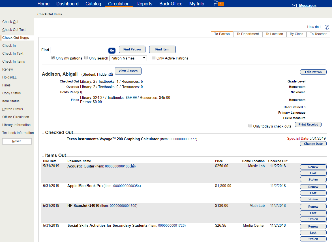Check the Only Active Patrons box
The width and height of the screenshot is (332, 242).
(154, 58)
